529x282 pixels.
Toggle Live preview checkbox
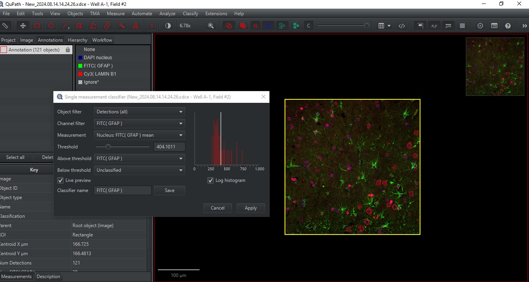60,180
